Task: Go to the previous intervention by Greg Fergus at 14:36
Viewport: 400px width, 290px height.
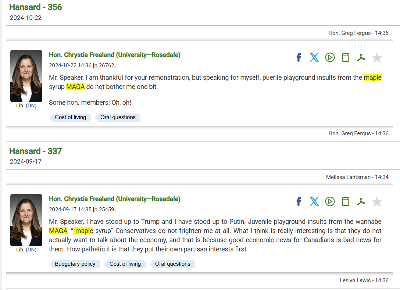Action: tap(358, 33)
